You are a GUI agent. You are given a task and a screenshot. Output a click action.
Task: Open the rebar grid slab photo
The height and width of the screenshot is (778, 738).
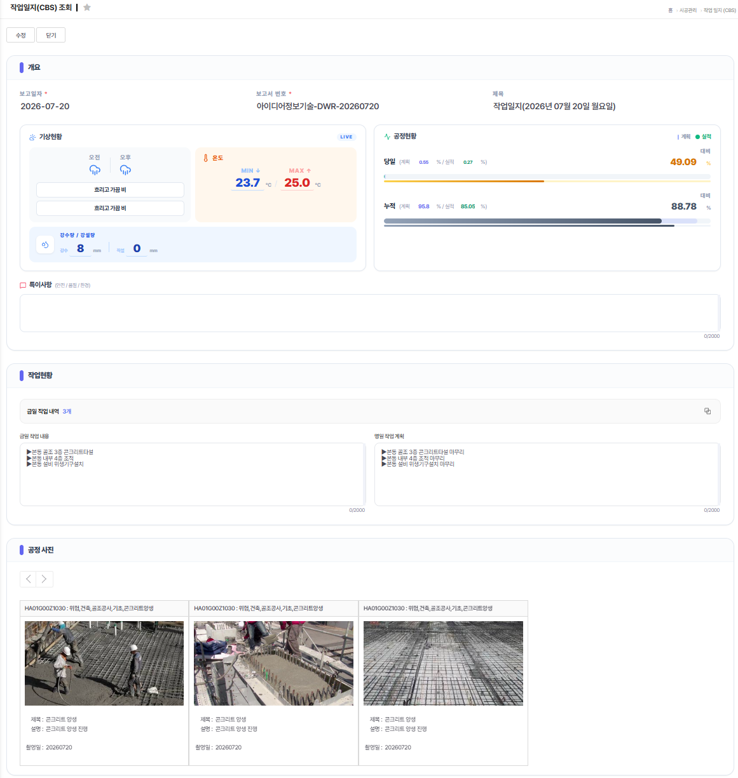point(443,663)
